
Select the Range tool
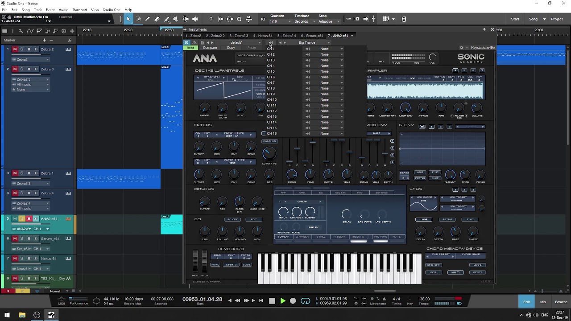point(138,19)
